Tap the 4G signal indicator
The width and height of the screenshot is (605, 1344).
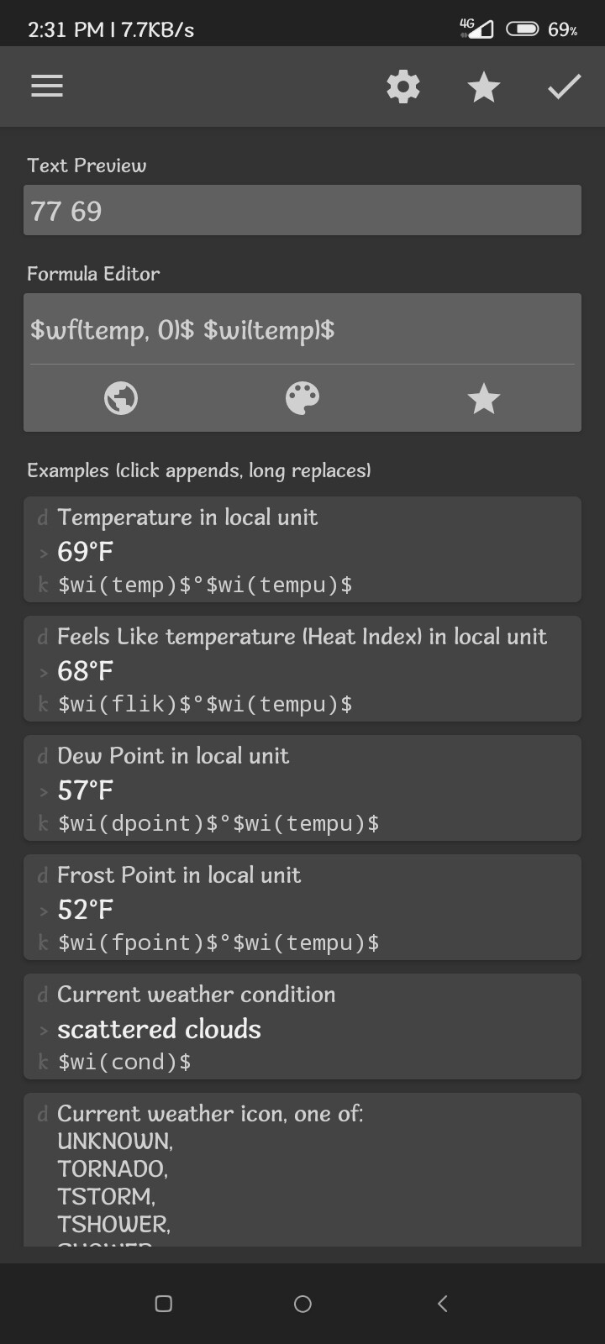coord(476,29)
